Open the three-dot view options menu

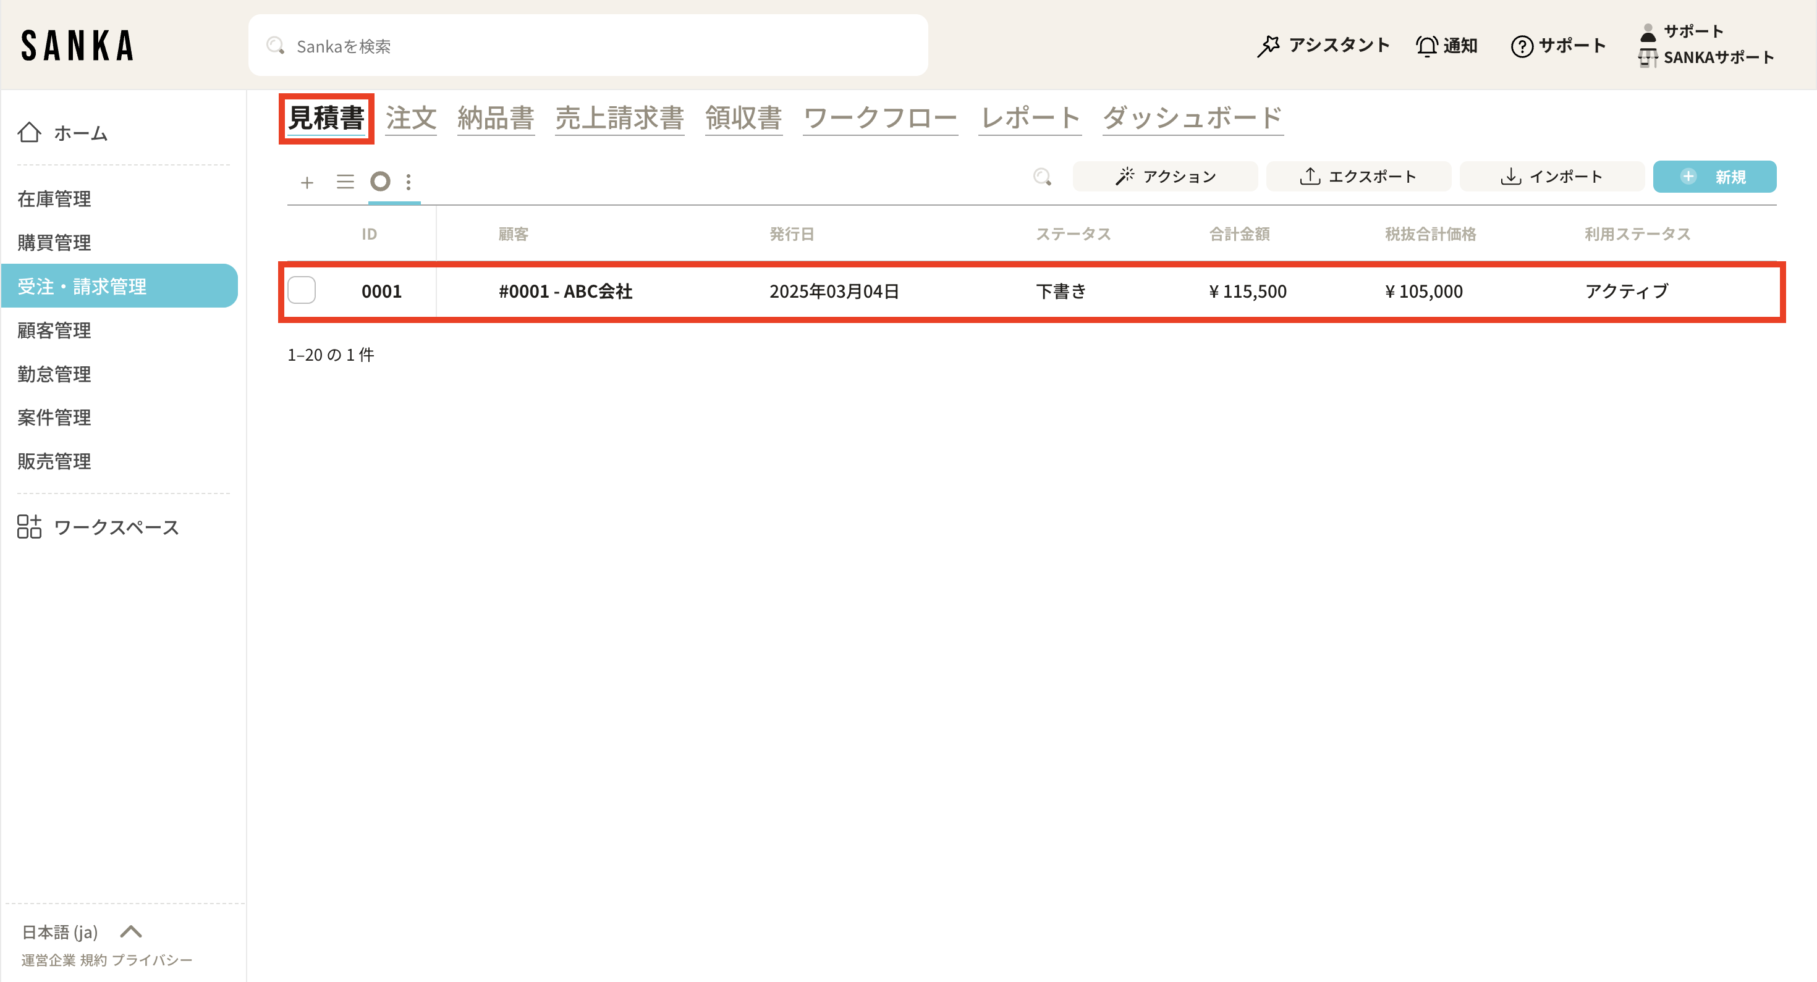[409, 182]
